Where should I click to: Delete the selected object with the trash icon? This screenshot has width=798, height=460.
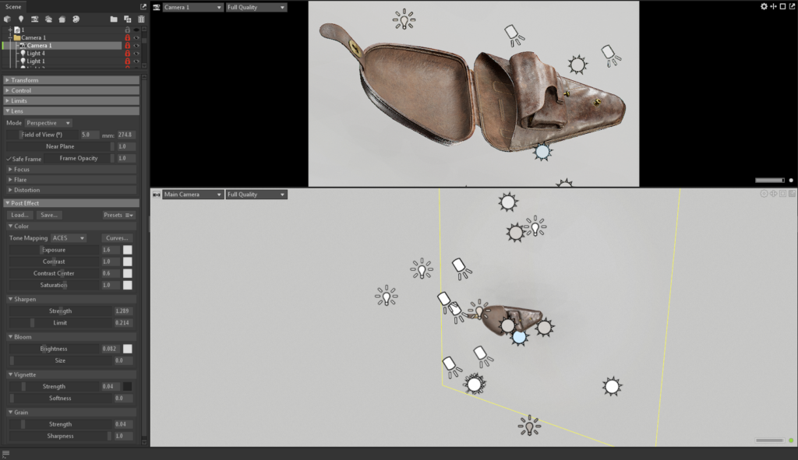141,19
